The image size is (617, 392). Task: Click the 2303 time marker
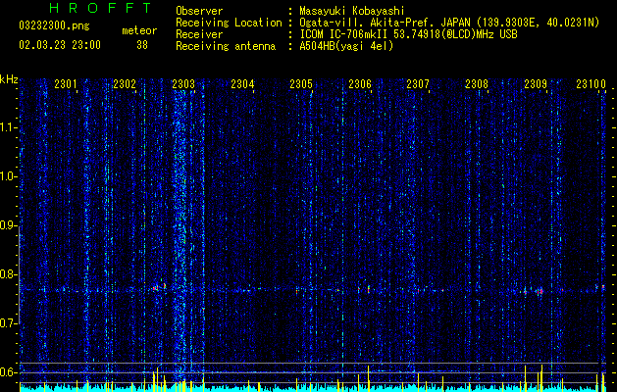(x=183, y=83)
